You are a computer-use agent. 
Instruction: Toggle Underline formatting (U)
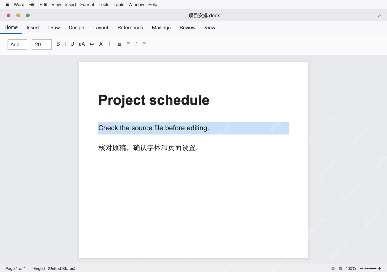[72, 44]
